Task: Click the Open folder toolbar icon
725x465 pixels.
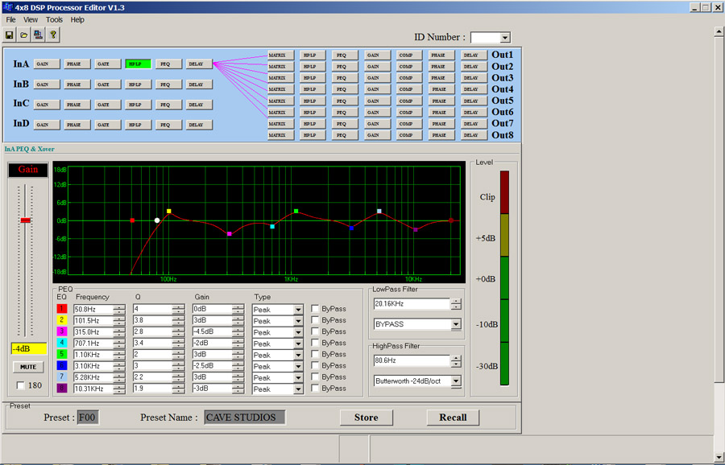Action: coord(23,35)
